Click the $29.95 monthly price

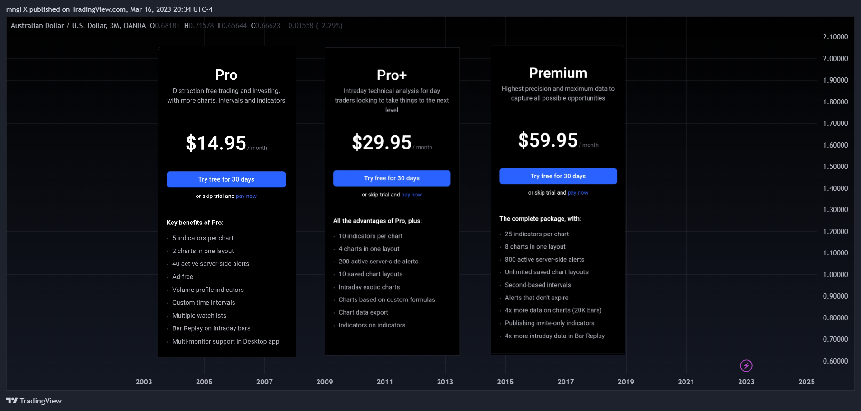382,142
